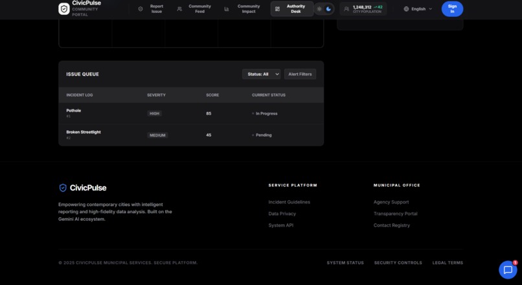This screenshot has height=285, width=522.
Task: Click the city population person icon
Action: (x=346, y=9)
